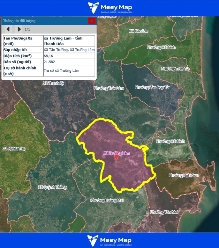Select Xã Quỳnh Thắng on the map
Viewport: 219px width, 248px height.
coord(52,187)
